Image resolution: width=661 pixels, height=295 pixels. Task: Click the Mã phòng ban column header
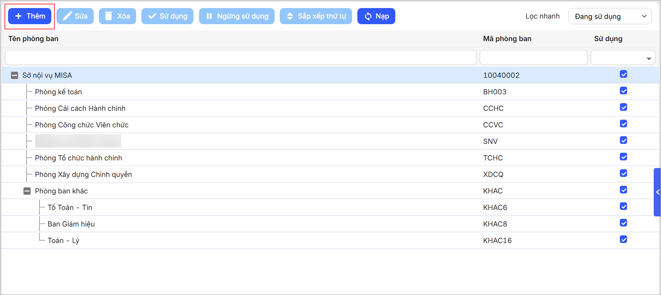click(x=507, y=39)
